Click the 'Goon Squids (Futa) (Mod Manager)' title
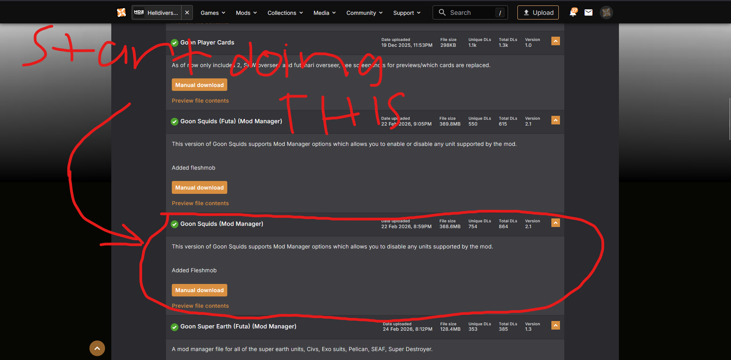The height and width of the screenshot is (360, 731). [x=231, y=121]
